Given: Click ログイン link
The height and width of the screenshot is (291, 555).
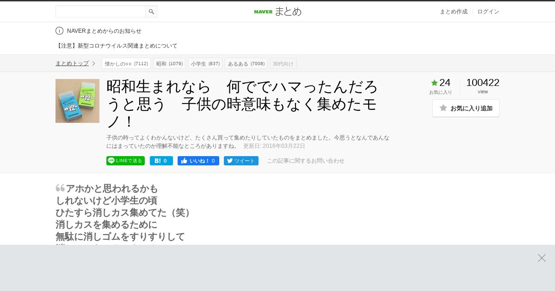Looking at the screenshot, I should (488, 12).
